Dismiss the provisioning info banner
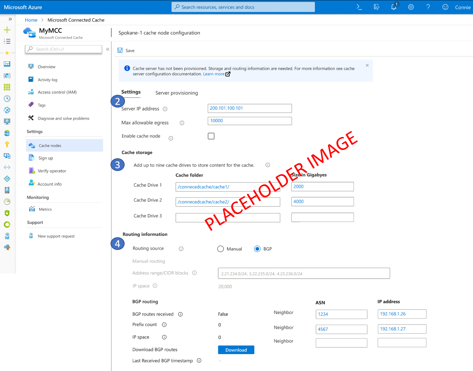The height and width of the screenshot is (371, 473). (367, 65)
